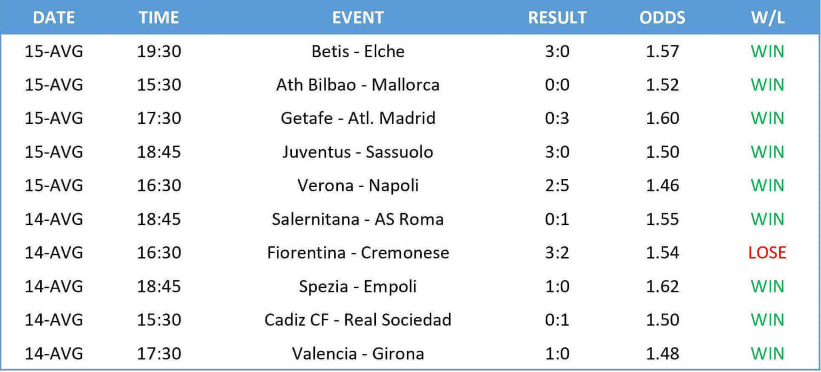Click the EVENT column header
Image resolution: width=821 pixels, height=372 pixels.
[358, 18]
